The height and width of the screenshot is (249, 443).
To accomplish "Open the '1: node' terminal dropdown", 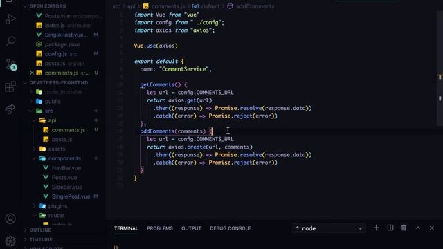I will [x=329, y=228].
